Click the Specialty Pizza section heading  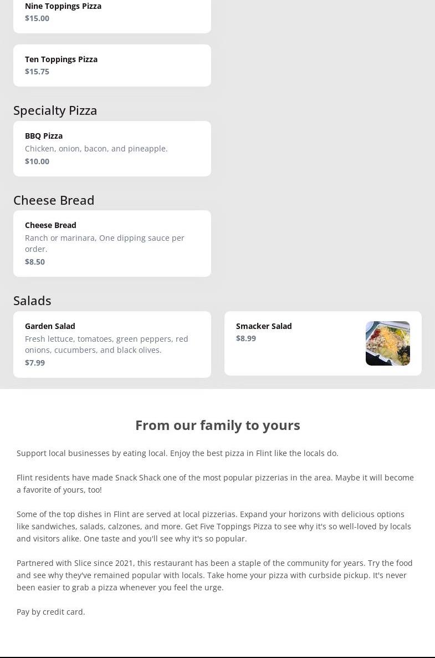point(55,110)
